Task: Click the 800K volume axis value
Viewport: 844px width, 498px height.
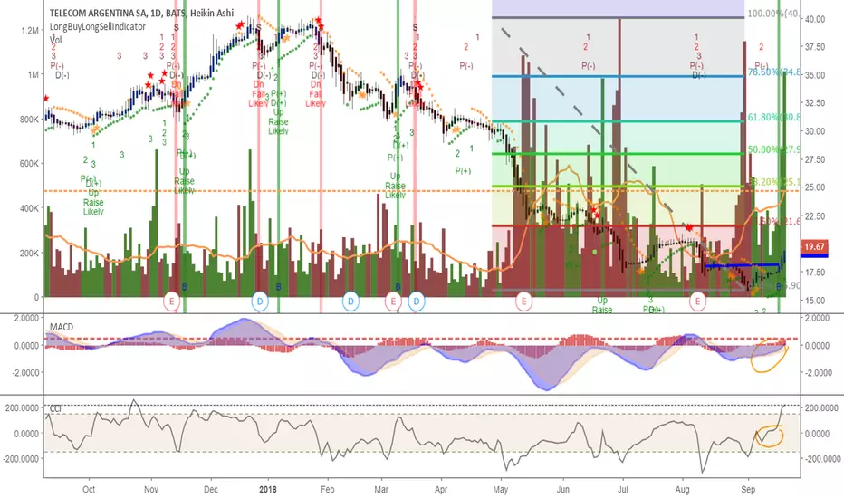Action: pos(29,120)
